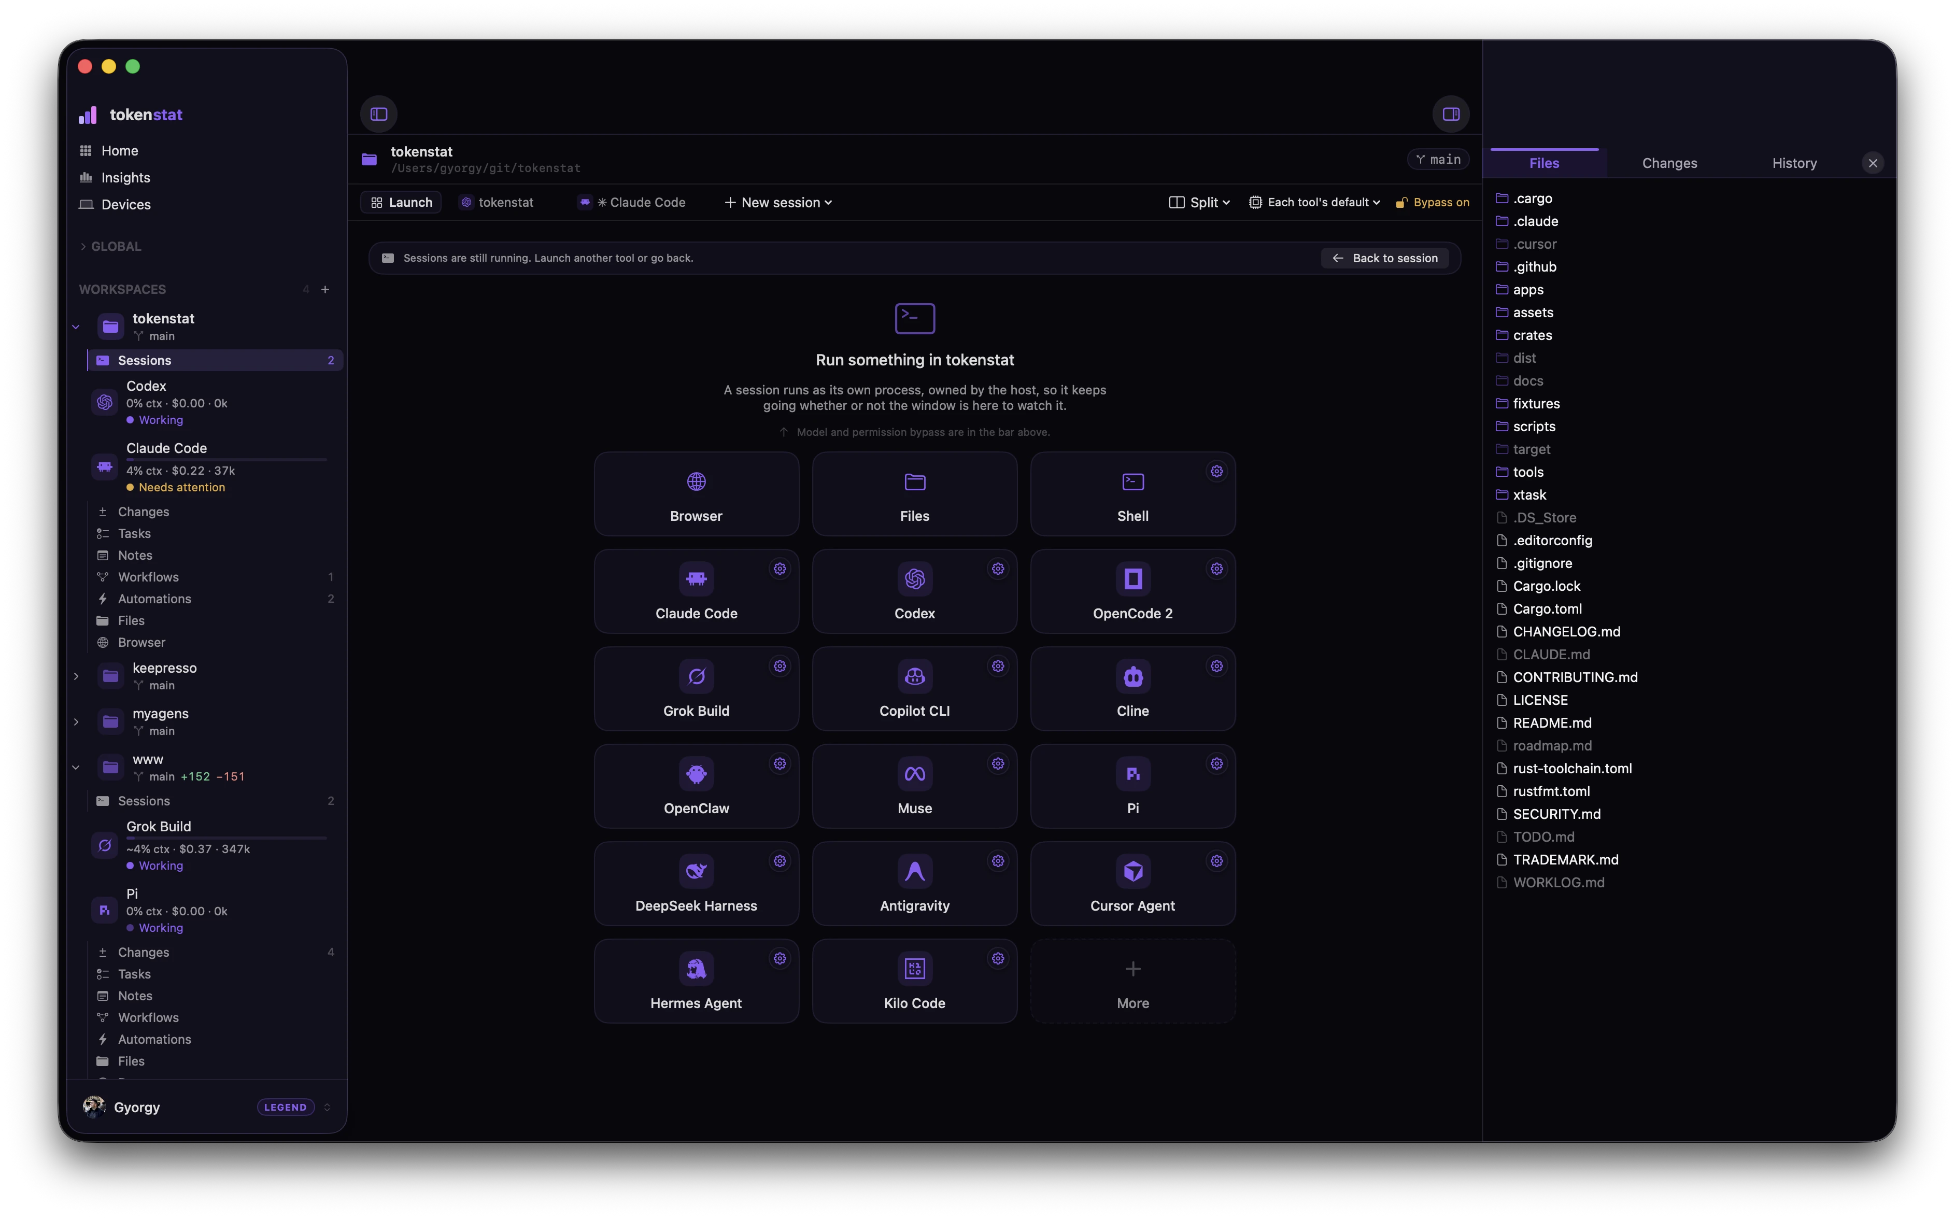Open Workflows under tokenstat workspace

(x=215, y=577)
